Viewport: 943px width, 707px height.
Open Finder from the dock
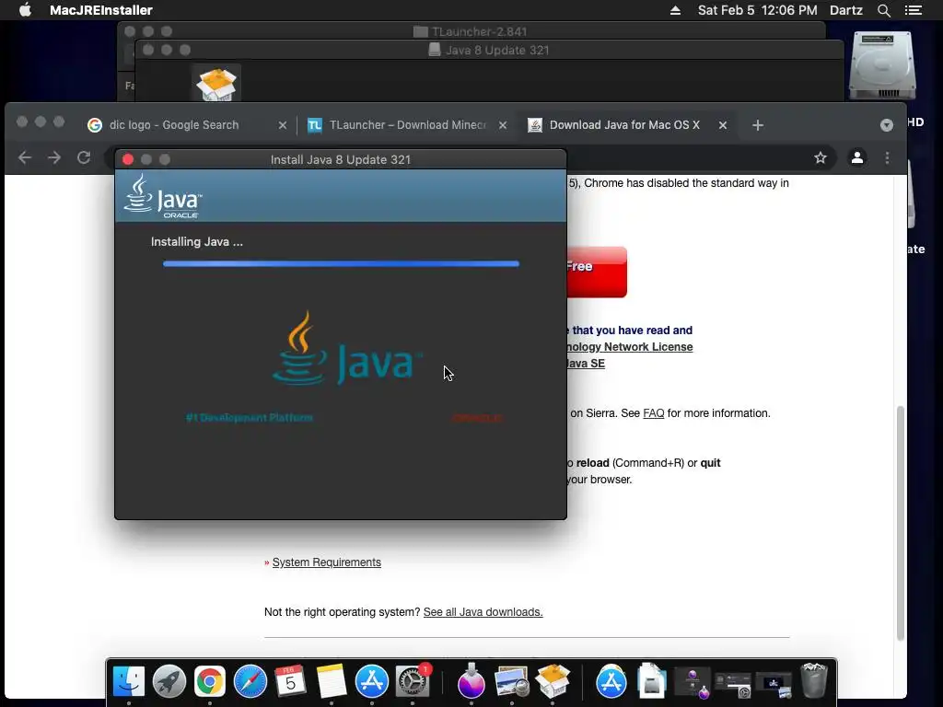tap(129, 681)
